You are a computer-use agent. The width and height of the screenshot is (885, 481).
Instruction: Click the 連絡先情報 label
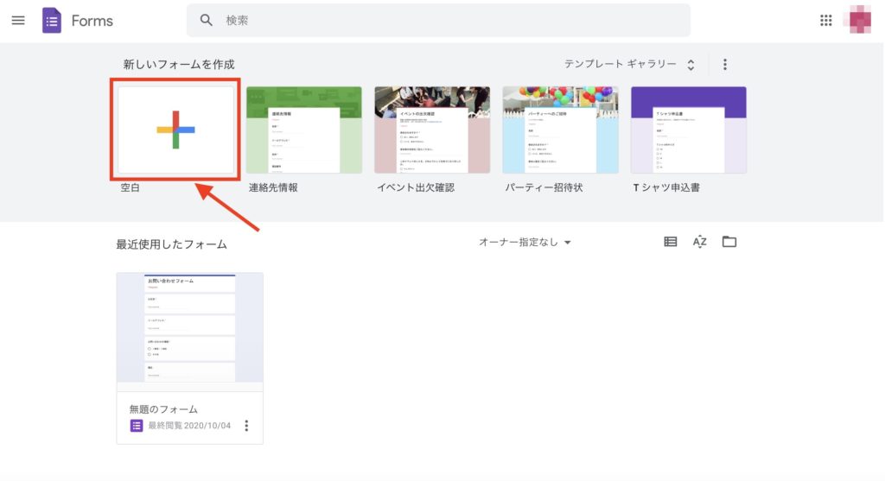coord(273,187)
